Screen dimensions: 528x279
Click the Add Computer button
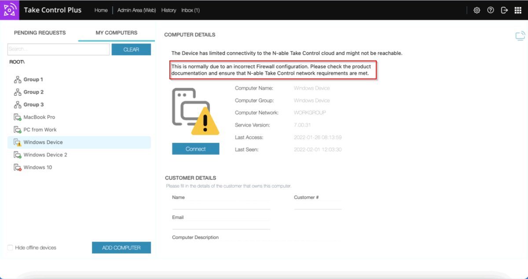tap(121, 248)
